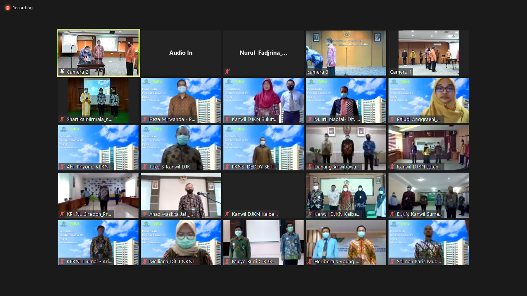
Task: Click muted mic icon beside Reza Mirwanda
Action: (x=145, y=119)
